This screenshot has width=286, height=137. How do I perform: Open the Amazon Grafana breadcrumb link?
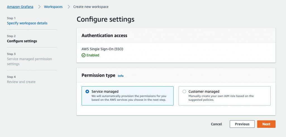pyautogui.click(x=20, y=7)
